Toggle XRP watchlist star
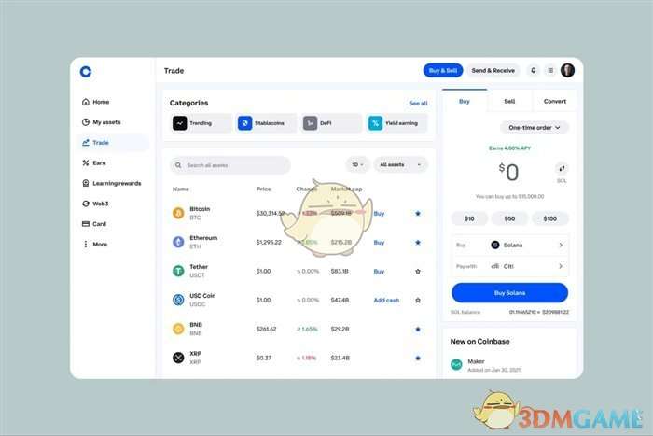The width and height of the screenshot is (653, 436). tap(418, 358)
